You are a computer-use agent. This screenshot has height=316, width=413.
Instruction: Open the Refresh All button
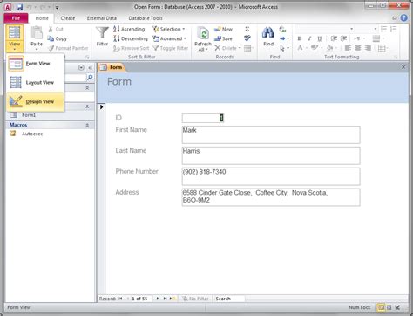(203, 38)
